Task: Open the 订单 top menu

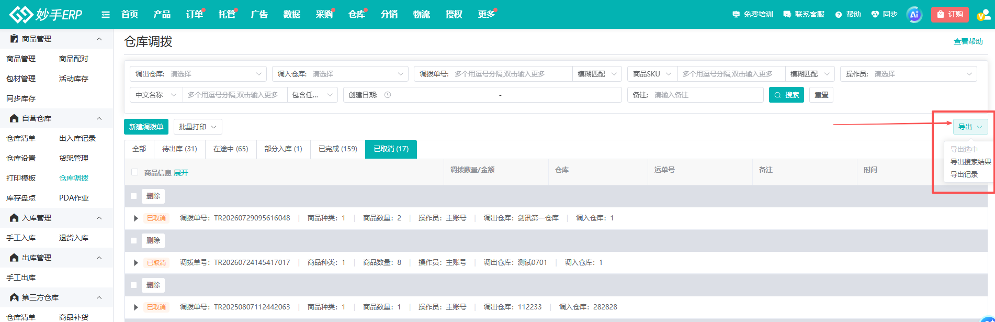Action: tap(195, 14)
